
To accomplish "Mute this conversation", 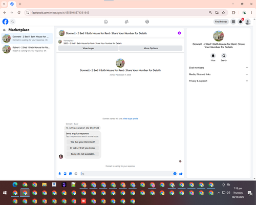I will coord(213,56).
